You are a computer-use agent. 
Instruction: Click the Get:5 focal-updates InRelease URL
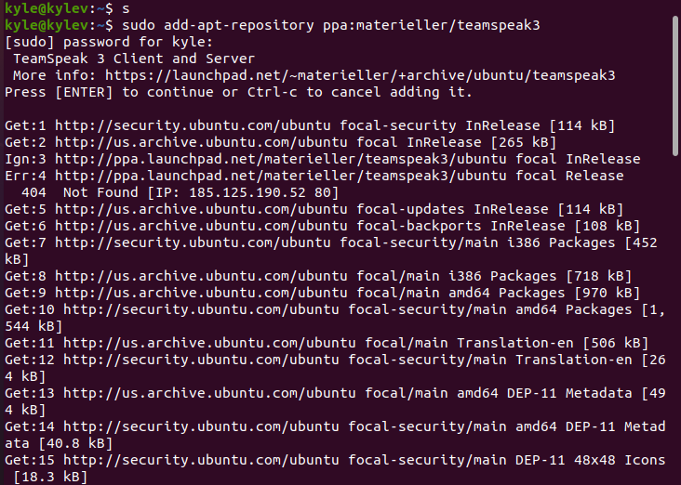click(201, 210)
